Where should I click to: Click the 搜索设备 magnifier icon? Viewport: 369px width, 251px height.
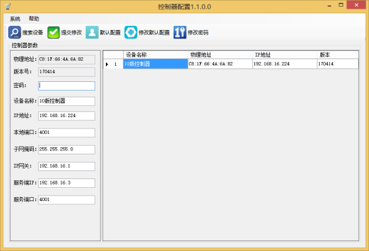click(15, 32)
